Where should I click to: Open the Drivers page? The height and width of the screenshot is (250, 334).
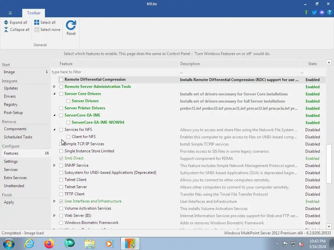[25, 96]
